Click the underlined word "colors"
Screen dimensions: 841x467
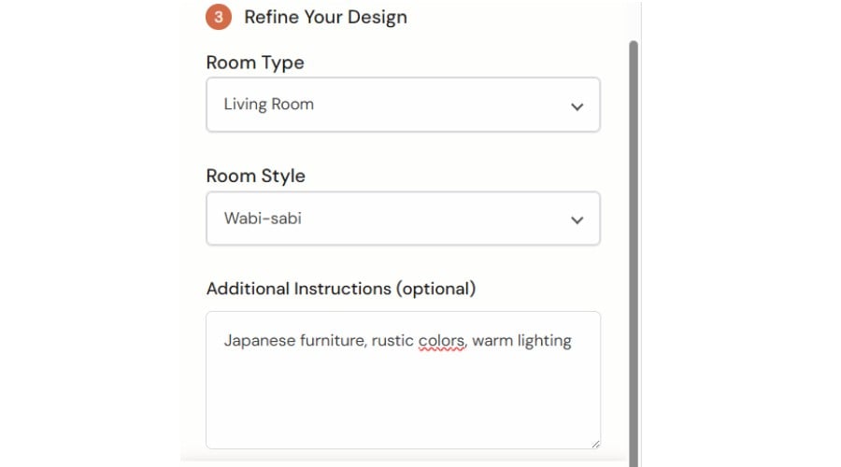(x=441, y=341)
